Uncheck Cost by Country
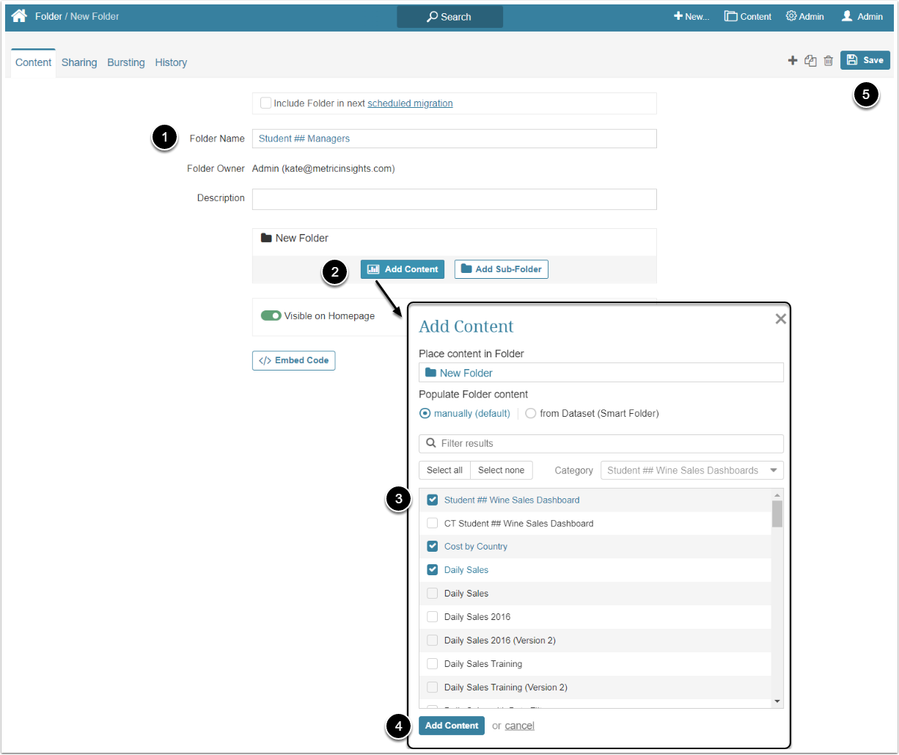 tap(432, 547)
